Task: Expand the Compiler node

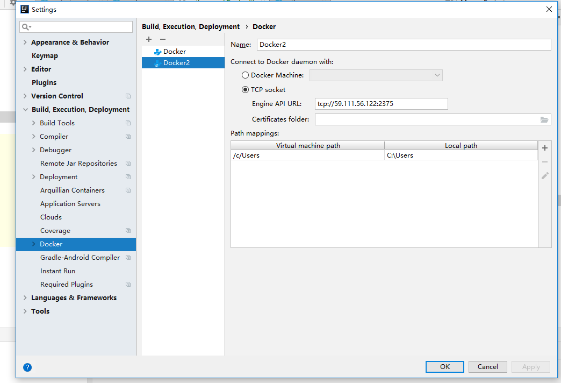Action: point(34,137)
